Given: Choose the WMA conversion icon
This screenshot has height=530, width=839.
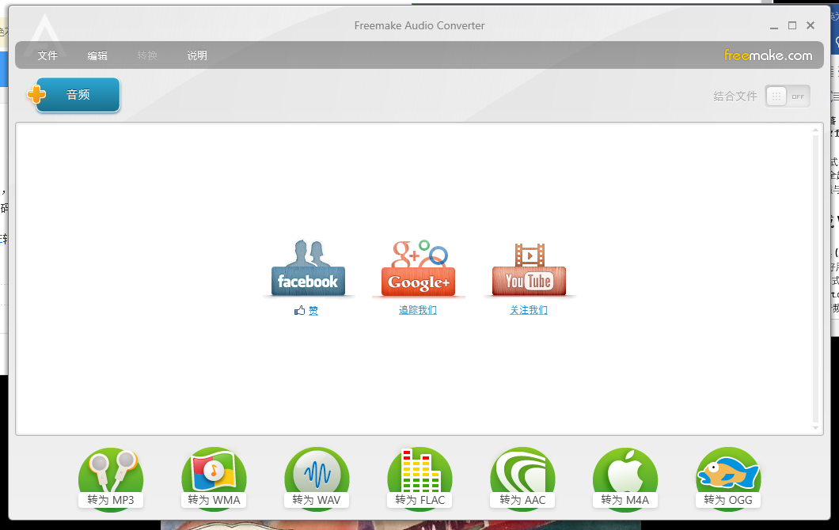Looking at the screenshot, I should (214, 479).
